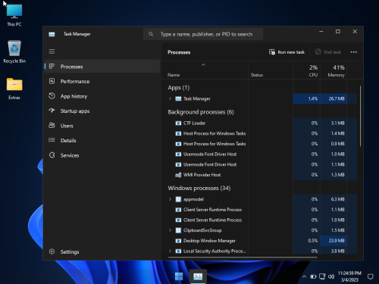
Task: Sort by the Memory column header
Action: [334, 70]
